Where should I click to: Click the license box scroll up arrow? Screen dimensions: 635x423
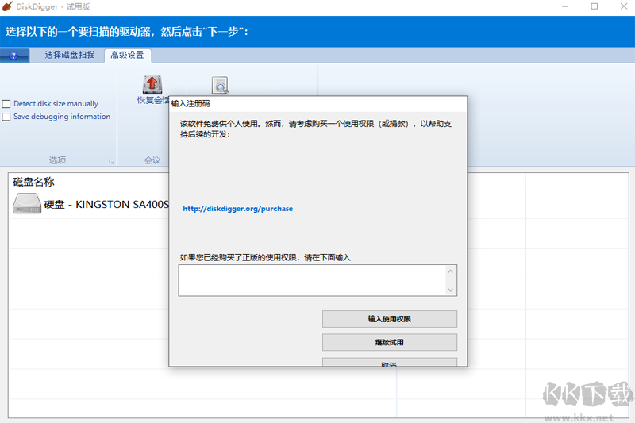coord(450,271)
